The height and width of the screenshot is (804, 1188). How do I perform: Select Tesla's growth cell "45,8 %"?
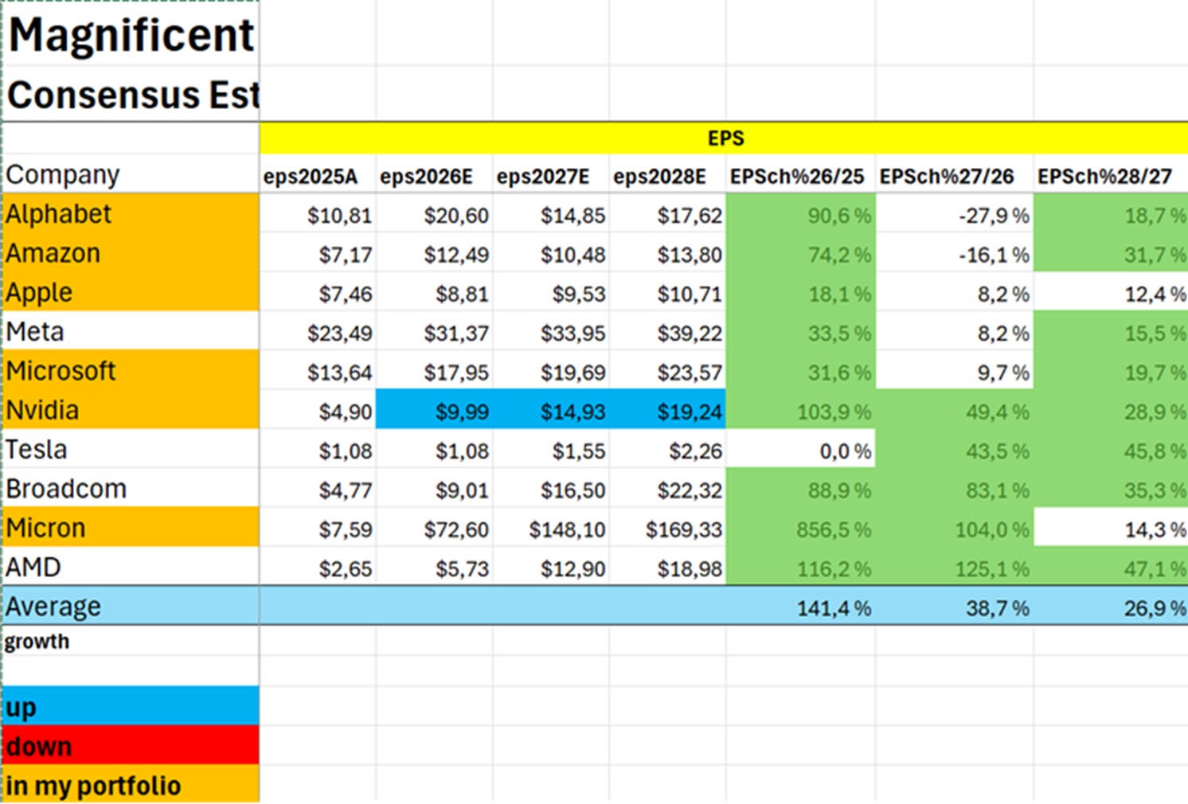pos(1111,449)
